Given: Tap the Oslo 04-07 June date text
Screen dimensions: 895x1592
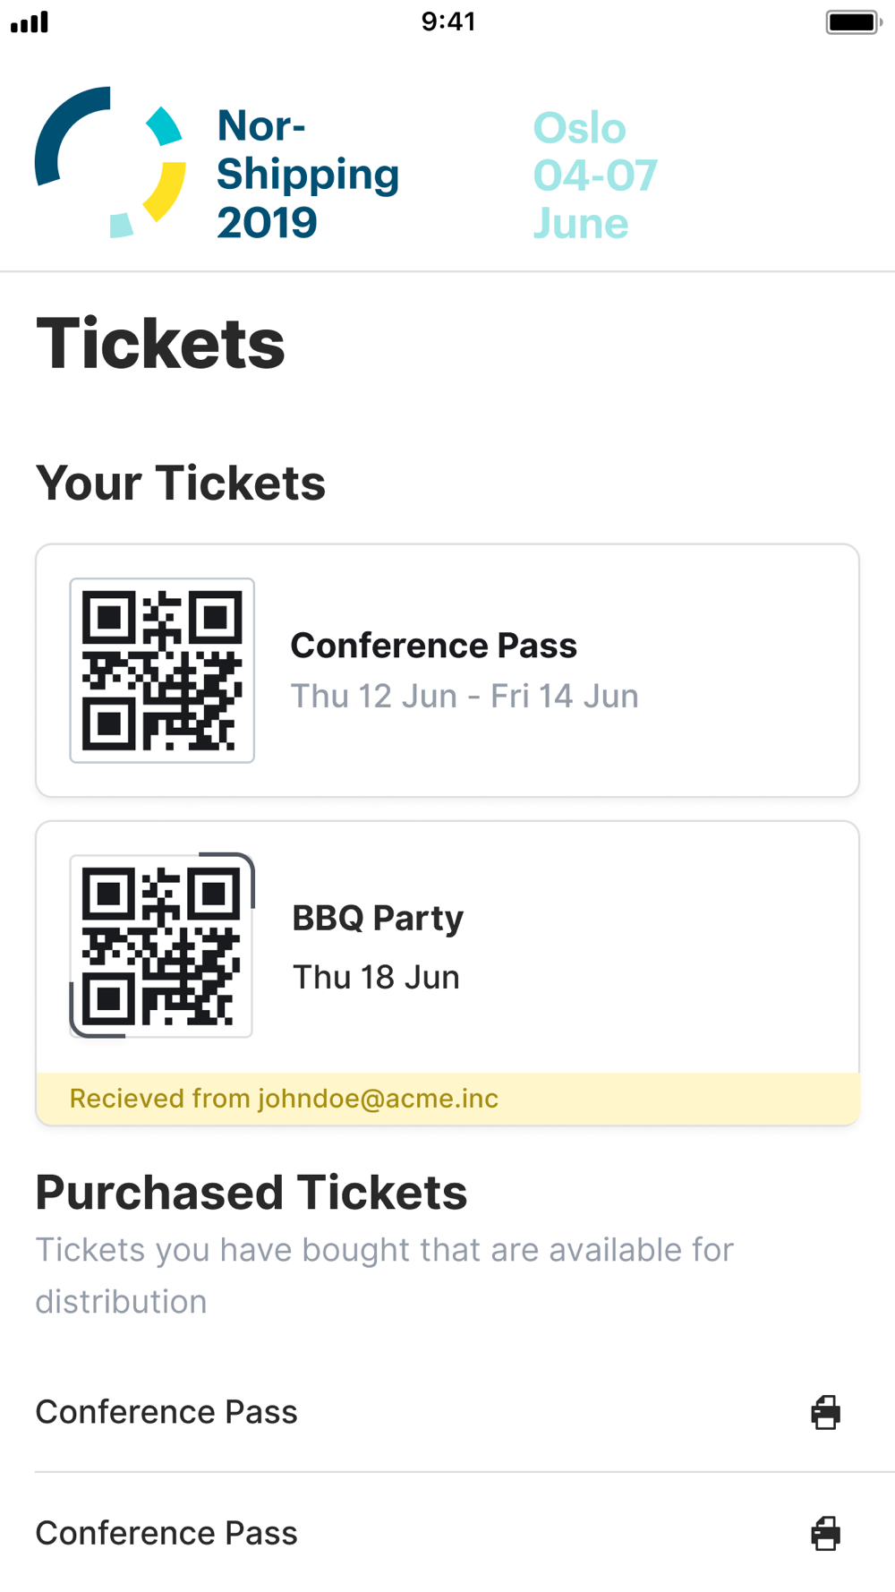Looking at the screenshot, I should pos(595,175).
